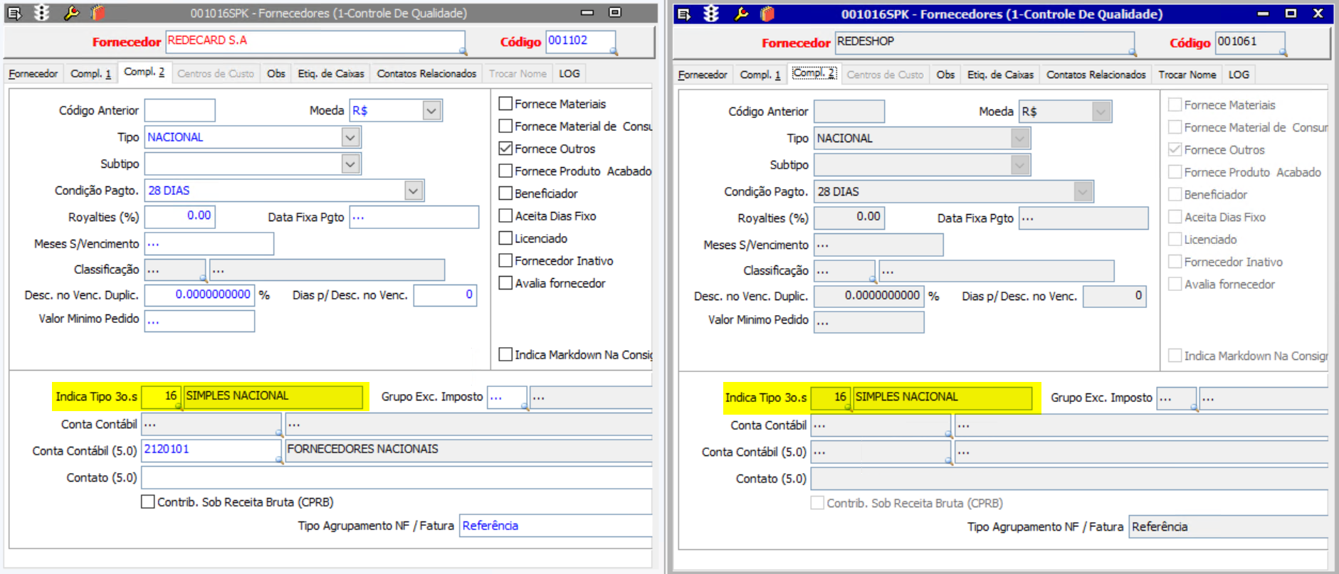
Task: Check Contrib. Sob Receita Bruta (CPRB) in REDECARD window
Action: [148, 501]
